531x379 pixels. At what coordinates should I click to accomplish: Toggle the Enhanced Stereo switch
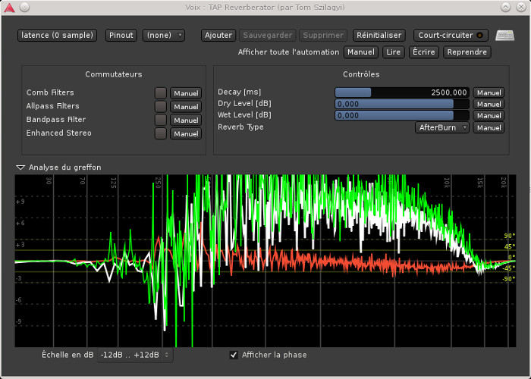point(161,133)
